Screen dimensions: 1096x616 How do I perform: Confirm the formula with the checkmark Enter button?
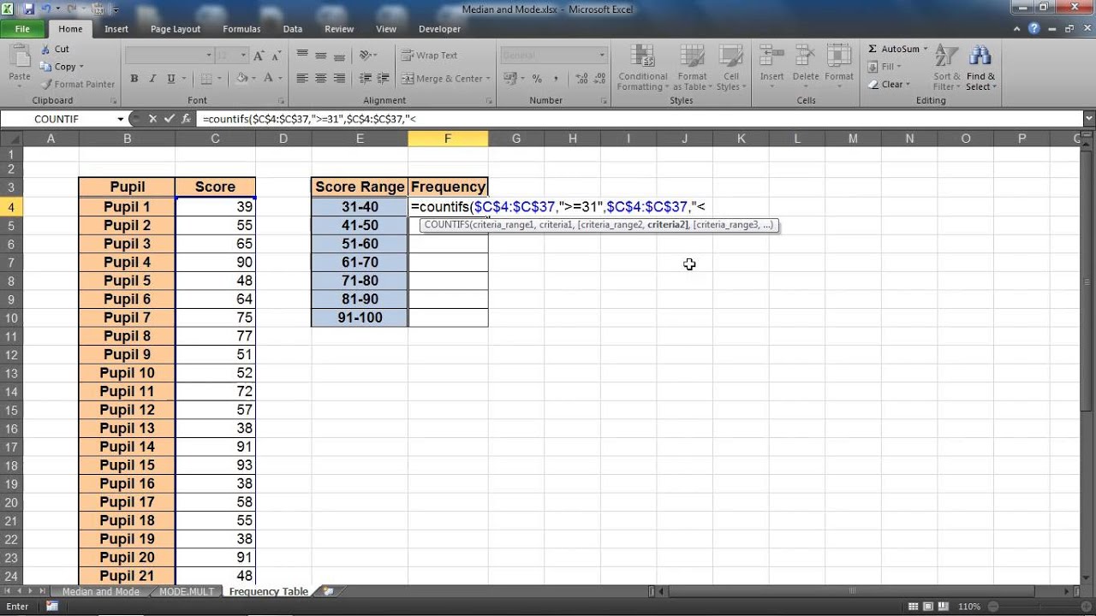tap(170, 119)
